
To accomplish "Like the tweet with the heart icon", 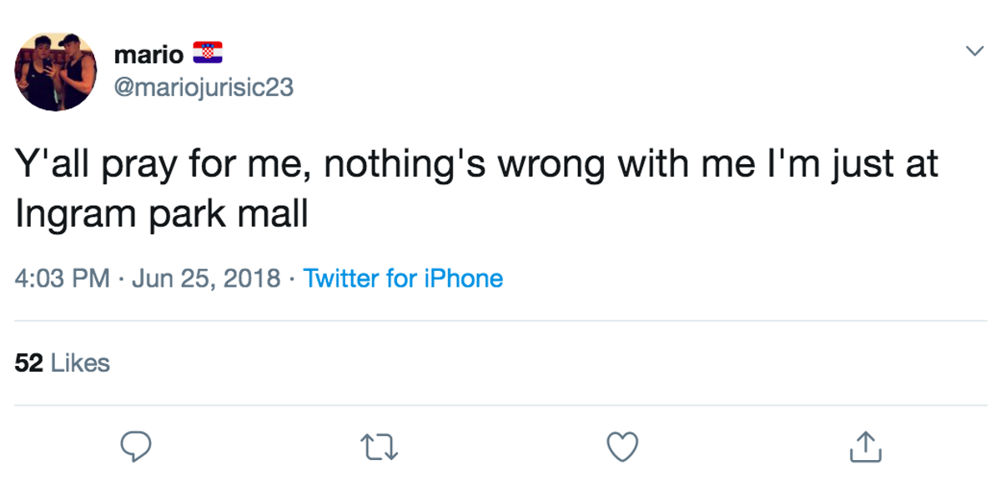I will coord(622,447).
